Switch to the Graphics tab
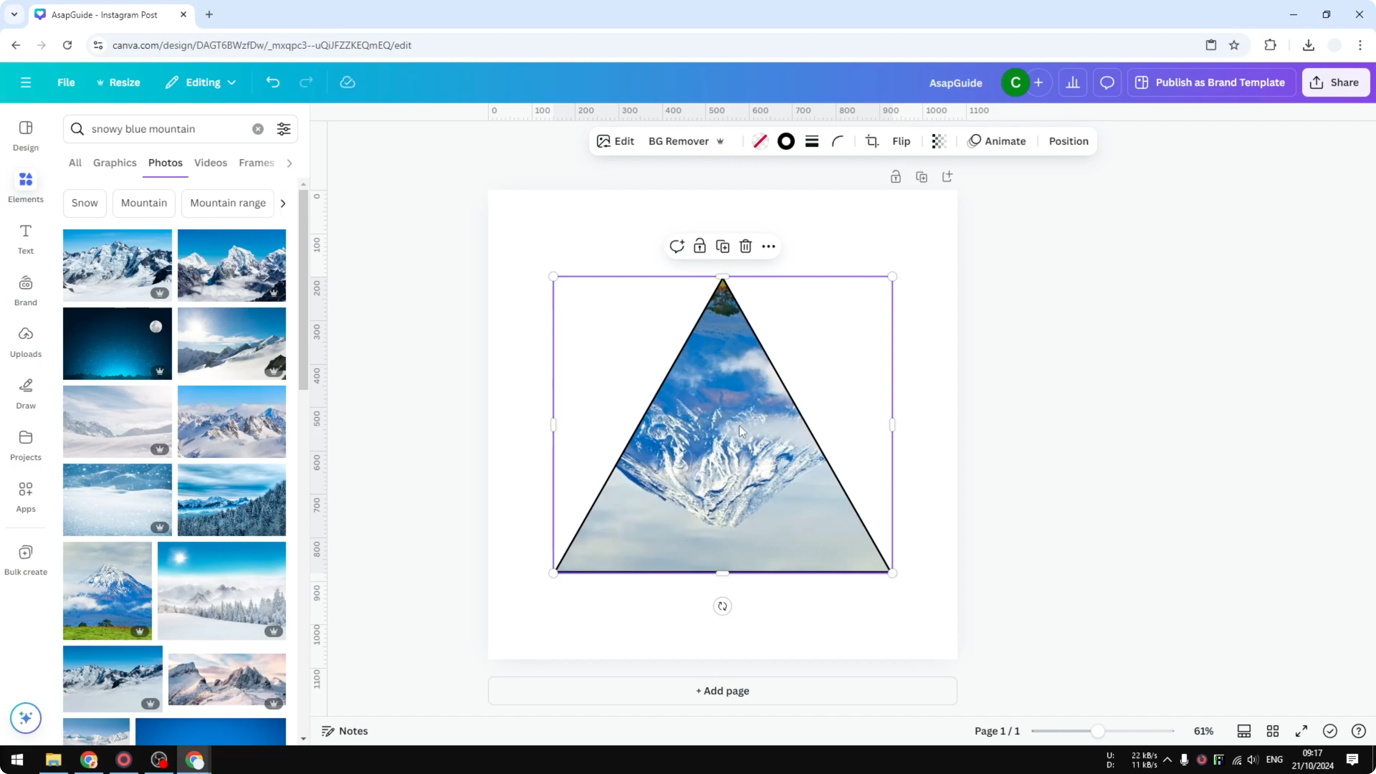1376x774 pixels. coord(114,163)
